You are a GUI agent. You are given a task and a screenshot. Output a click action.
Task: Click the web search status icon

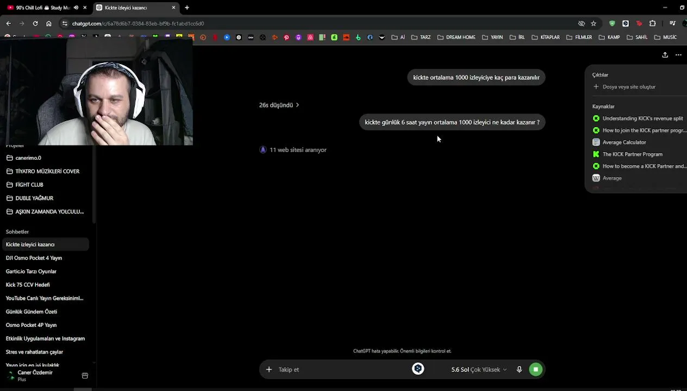[x=263, y=150]
